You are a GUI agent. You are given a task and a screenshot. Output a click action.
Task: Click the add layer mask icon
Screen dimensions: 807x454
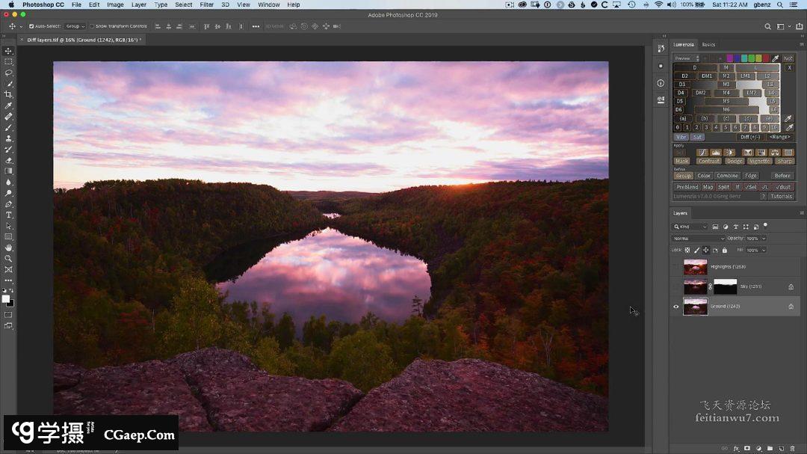[746, 449]
